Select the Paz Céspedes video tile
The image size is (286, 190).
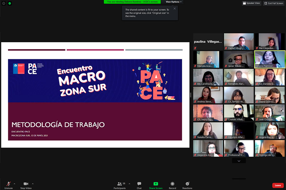tap(270, 41)
